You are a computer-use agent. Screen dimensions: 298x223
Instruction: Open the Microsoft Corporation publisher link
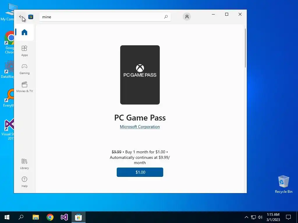pyautogui.click(x=140, y=127)
